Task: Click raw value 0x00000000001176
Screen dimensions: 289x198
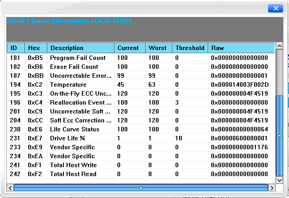Action: click(239, 147)
